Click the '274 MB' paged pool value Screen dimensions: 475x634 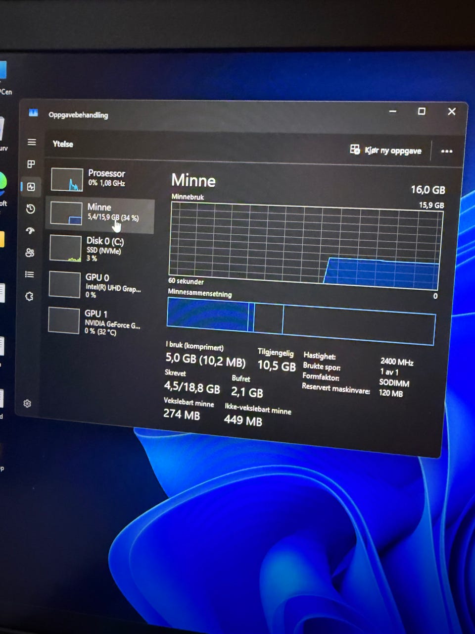[x=182, y=414]
